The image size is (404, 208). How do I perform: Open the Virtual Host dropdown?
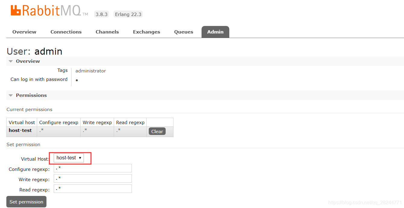(x=69, y=158)
